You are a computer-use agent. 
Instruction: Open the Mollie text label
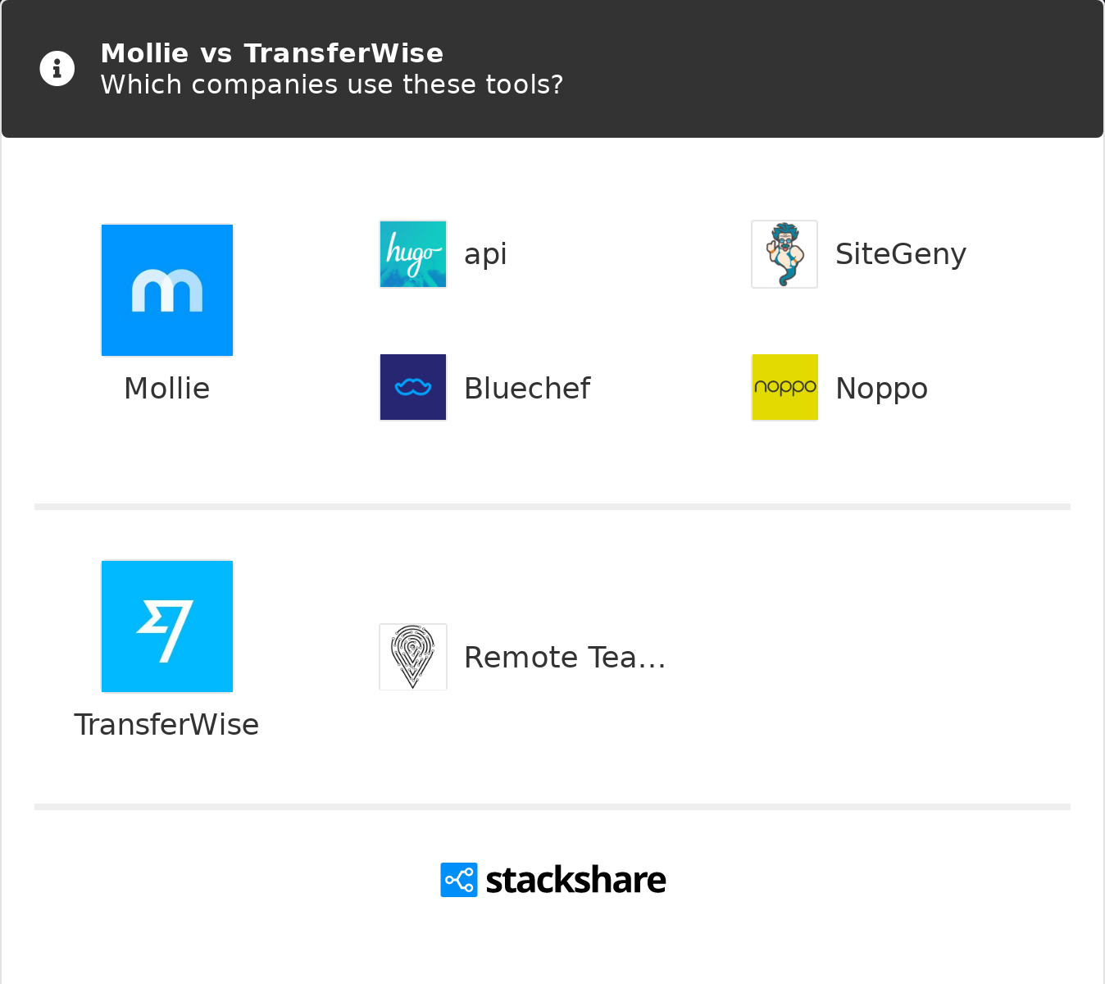[167, 389]
